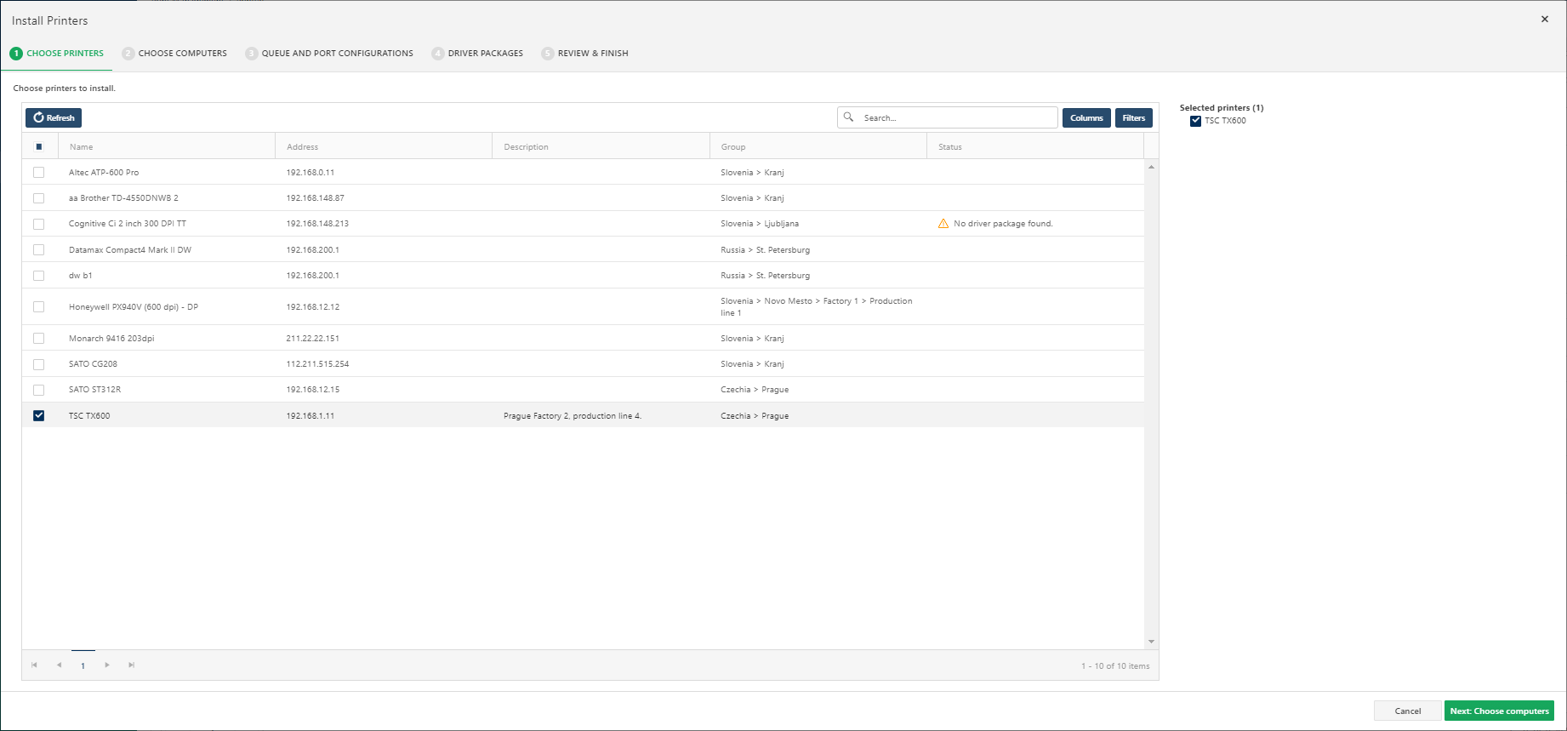Deselect TSC TX600 in Selected printers list
The width and height of the screenshot is (1567, 731).
(1195, 121)
